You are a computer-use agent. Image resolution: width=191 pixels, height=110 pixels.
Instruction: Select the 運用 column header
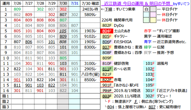pyautogui.click(x=6, y=3)
